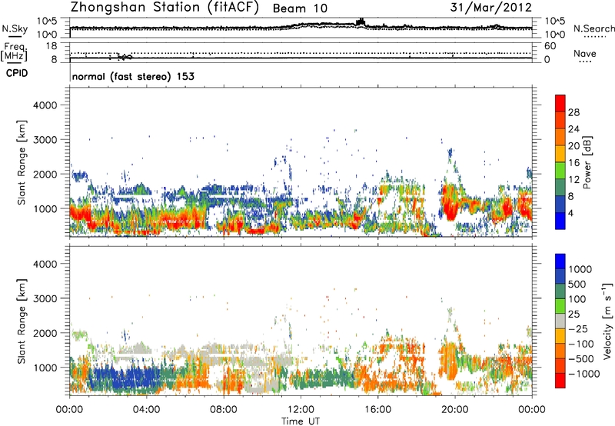
Task: Click "Slant Range [km]" label of power panel
Action: point(22,162)
